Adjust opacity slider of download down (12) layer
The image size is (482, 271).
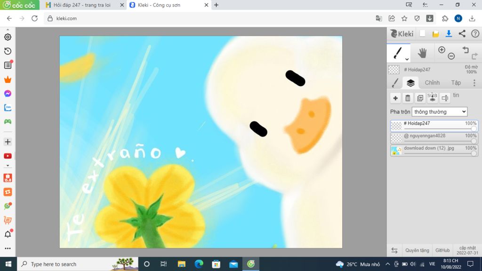click(474, 153)
